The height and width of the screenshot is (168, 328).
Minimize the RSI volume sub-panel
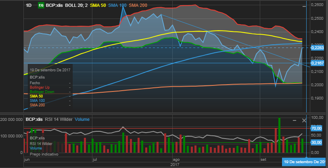coord(295,120)
